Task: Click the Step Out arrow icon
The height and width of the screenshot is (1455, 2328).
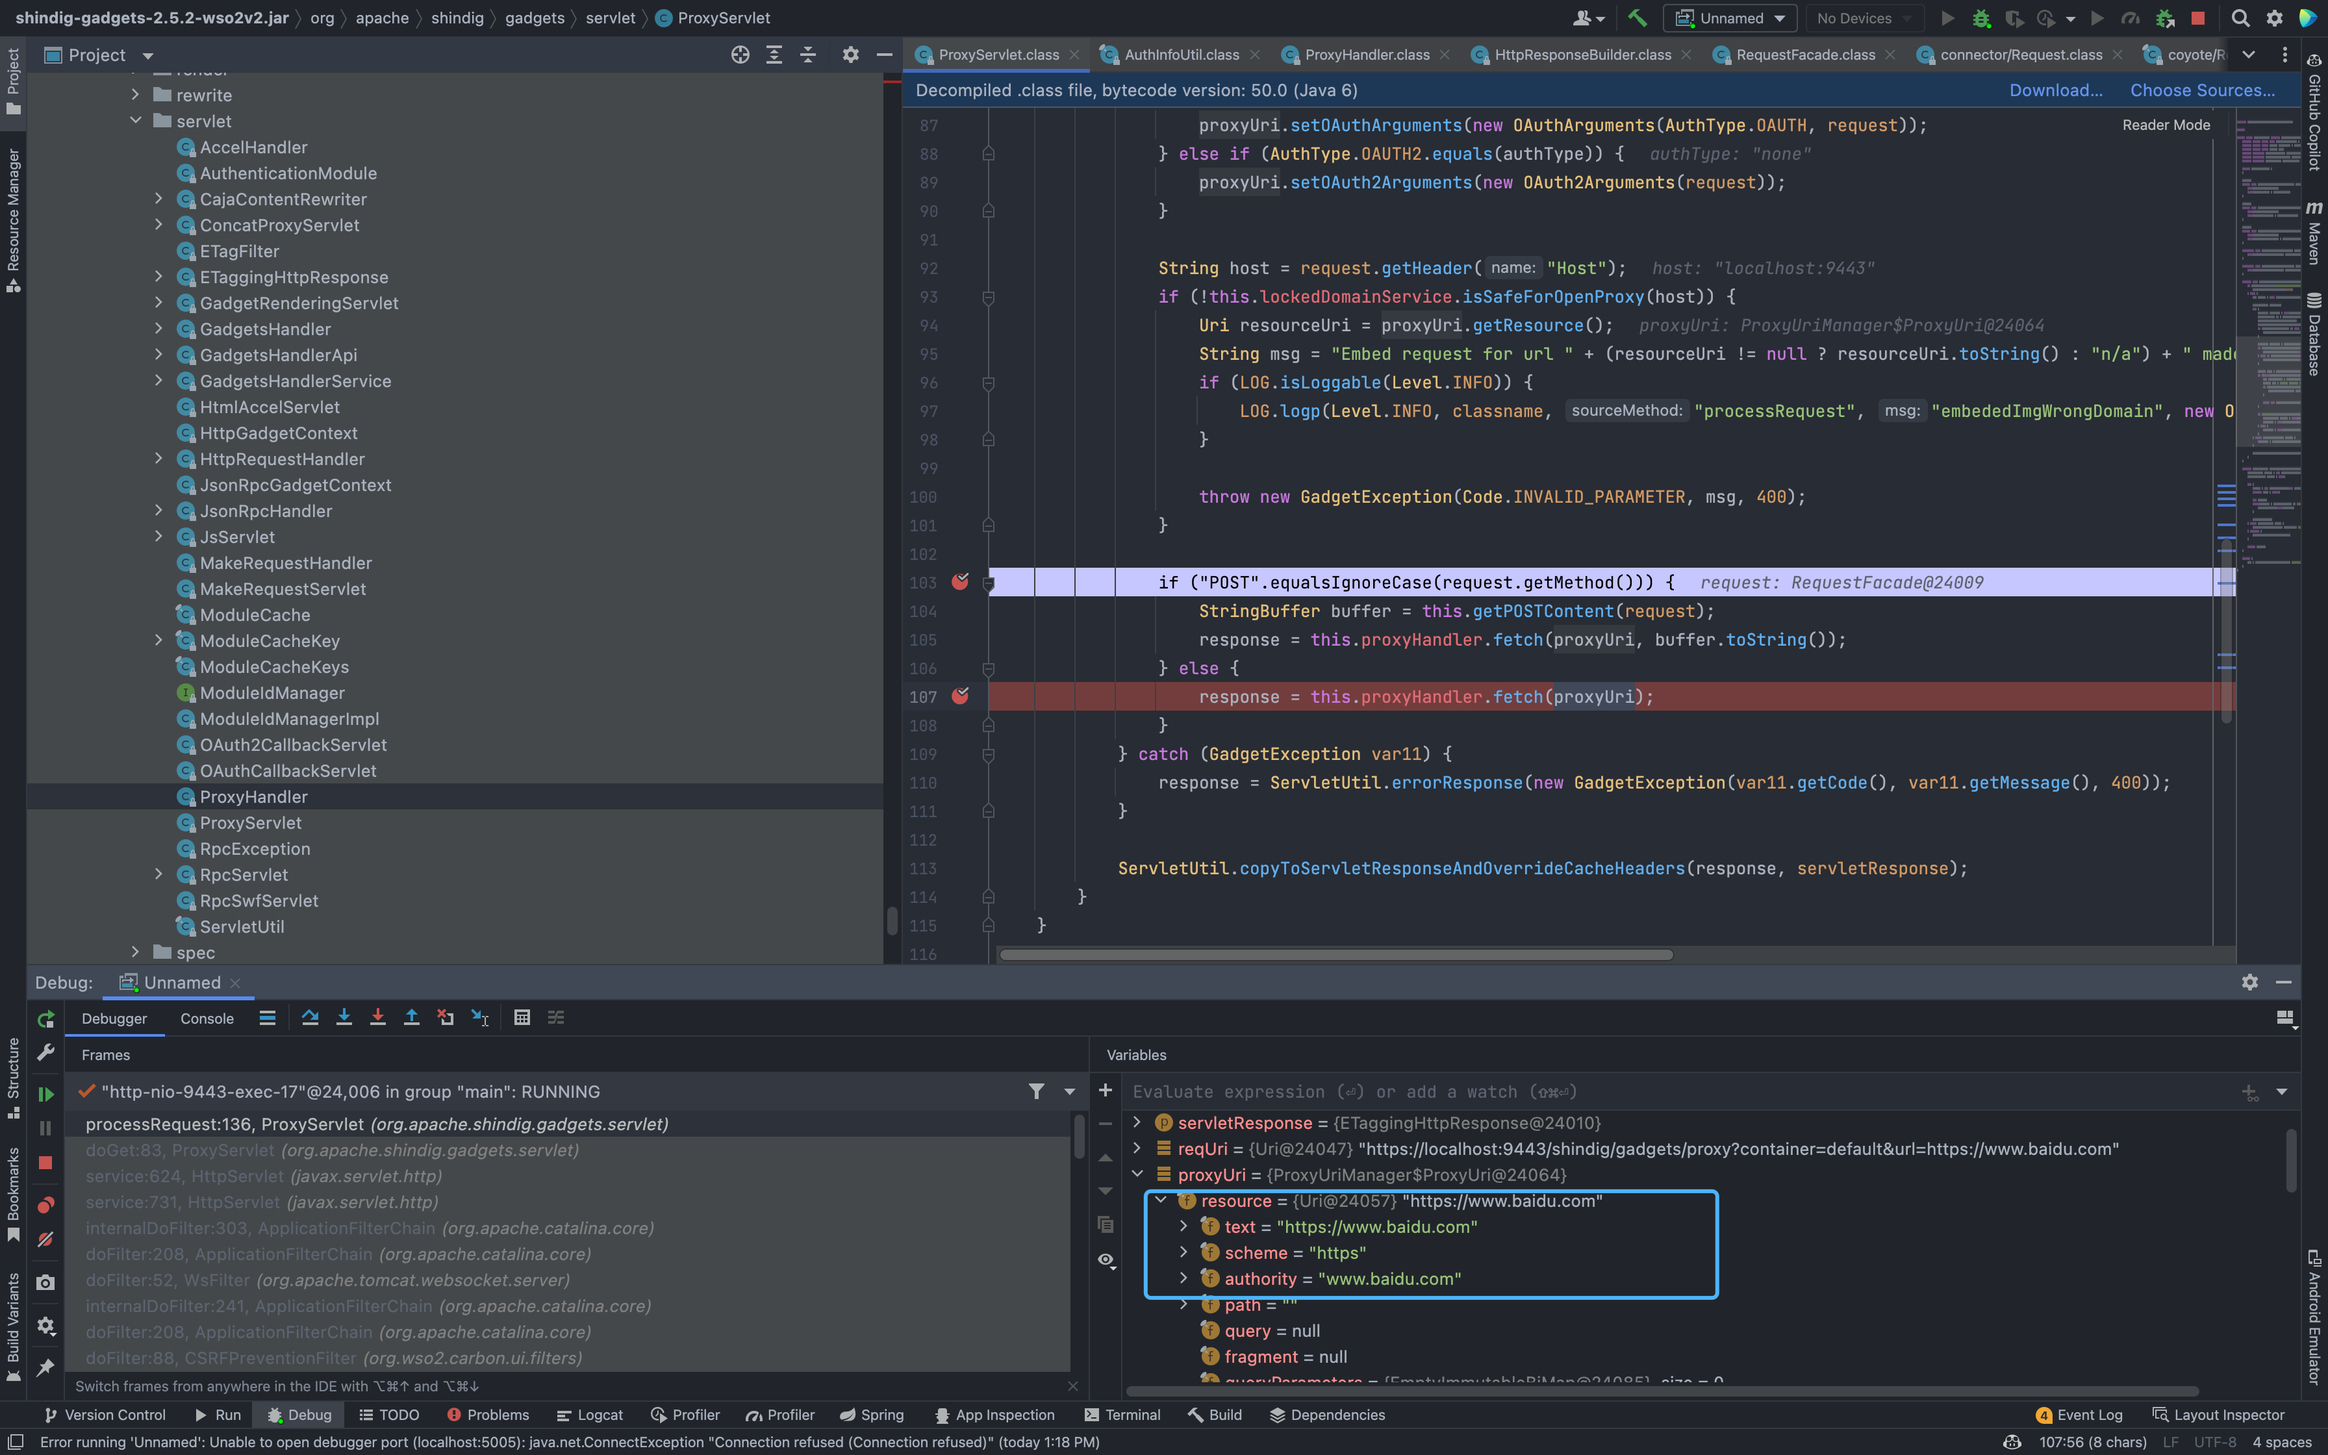Action: tap(411, 1018)
